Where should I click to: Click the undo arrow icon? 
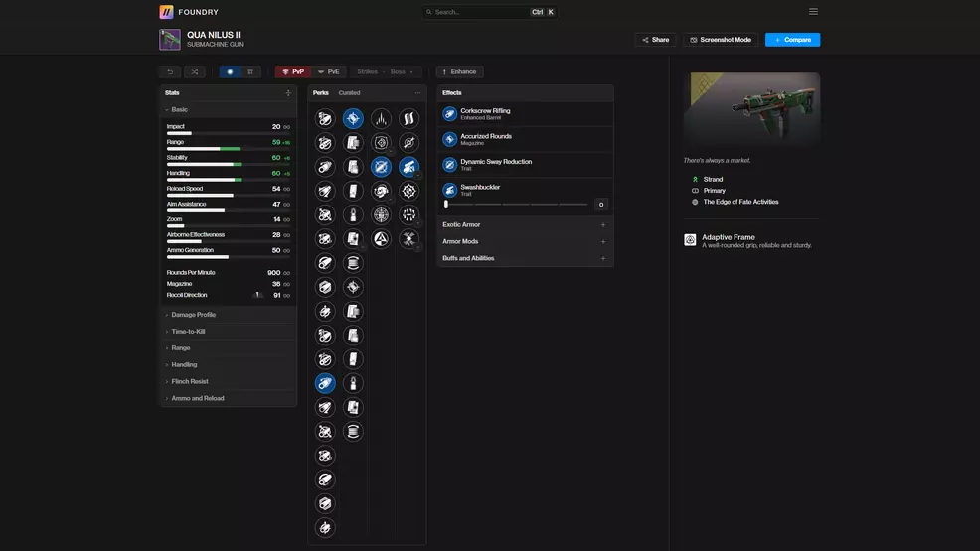(170, 71)
